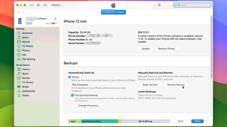Click the Search input field

tap(192, 5)
